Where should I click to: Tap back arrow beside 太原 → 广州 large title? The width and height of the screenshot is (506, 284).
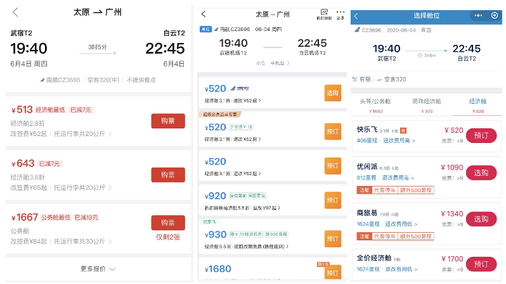[15, 12]
